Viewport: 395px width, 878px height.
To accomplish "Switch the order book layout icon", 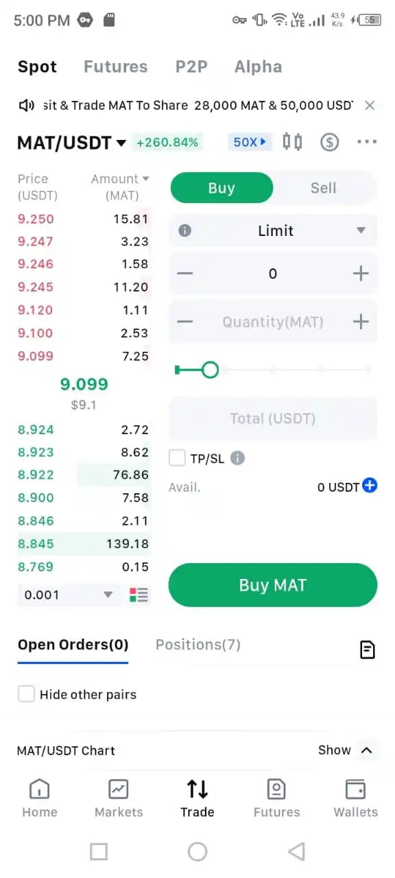I will click(139, 595).
